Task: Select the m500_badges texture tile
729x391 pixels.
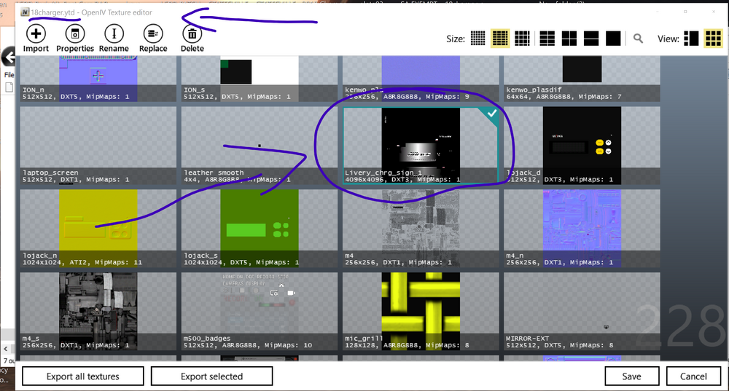Action: click(260, 311)
